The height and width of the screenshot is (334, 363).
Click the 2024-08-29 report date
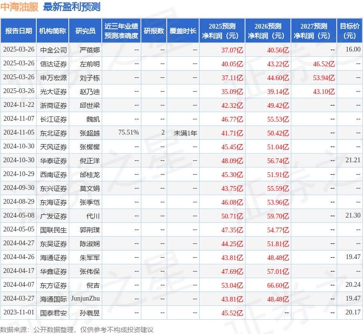tap(19, 202)
